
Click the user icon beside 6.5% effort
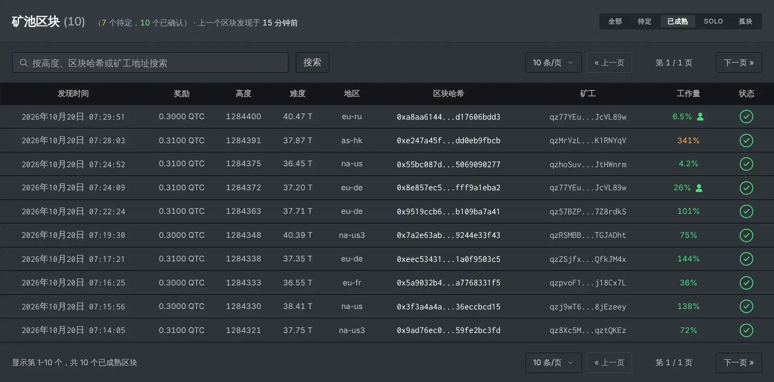pos(700,117)
